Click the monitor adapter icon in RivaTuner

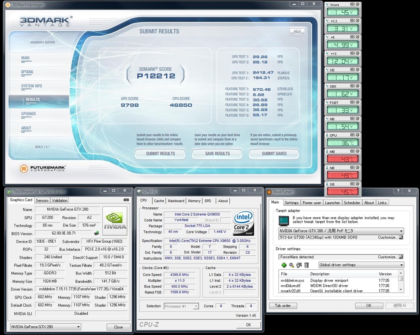click(x=284, y=221)
